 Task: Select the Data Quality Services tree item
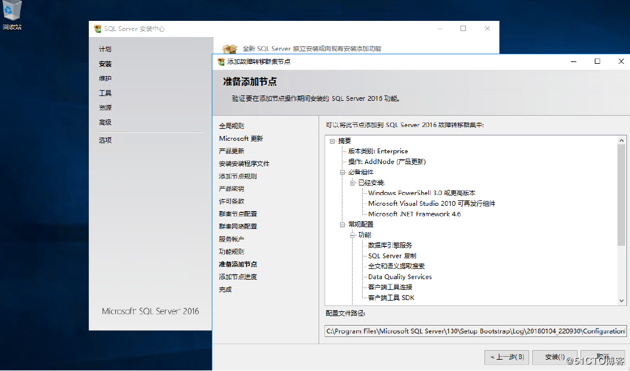click(x=400, y=276)
